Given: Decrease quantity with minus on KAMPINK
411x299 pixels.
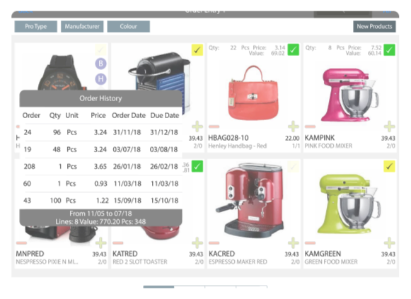Looking at the screenshot, I should pyautogui.click(x=310, y=127).
